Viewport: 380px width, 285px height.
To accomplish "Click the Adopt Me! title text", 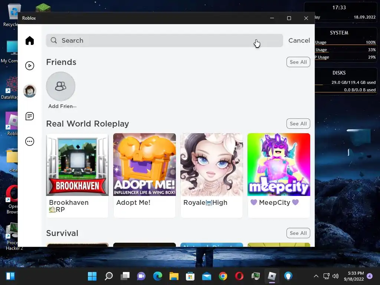I will [133, 202].
